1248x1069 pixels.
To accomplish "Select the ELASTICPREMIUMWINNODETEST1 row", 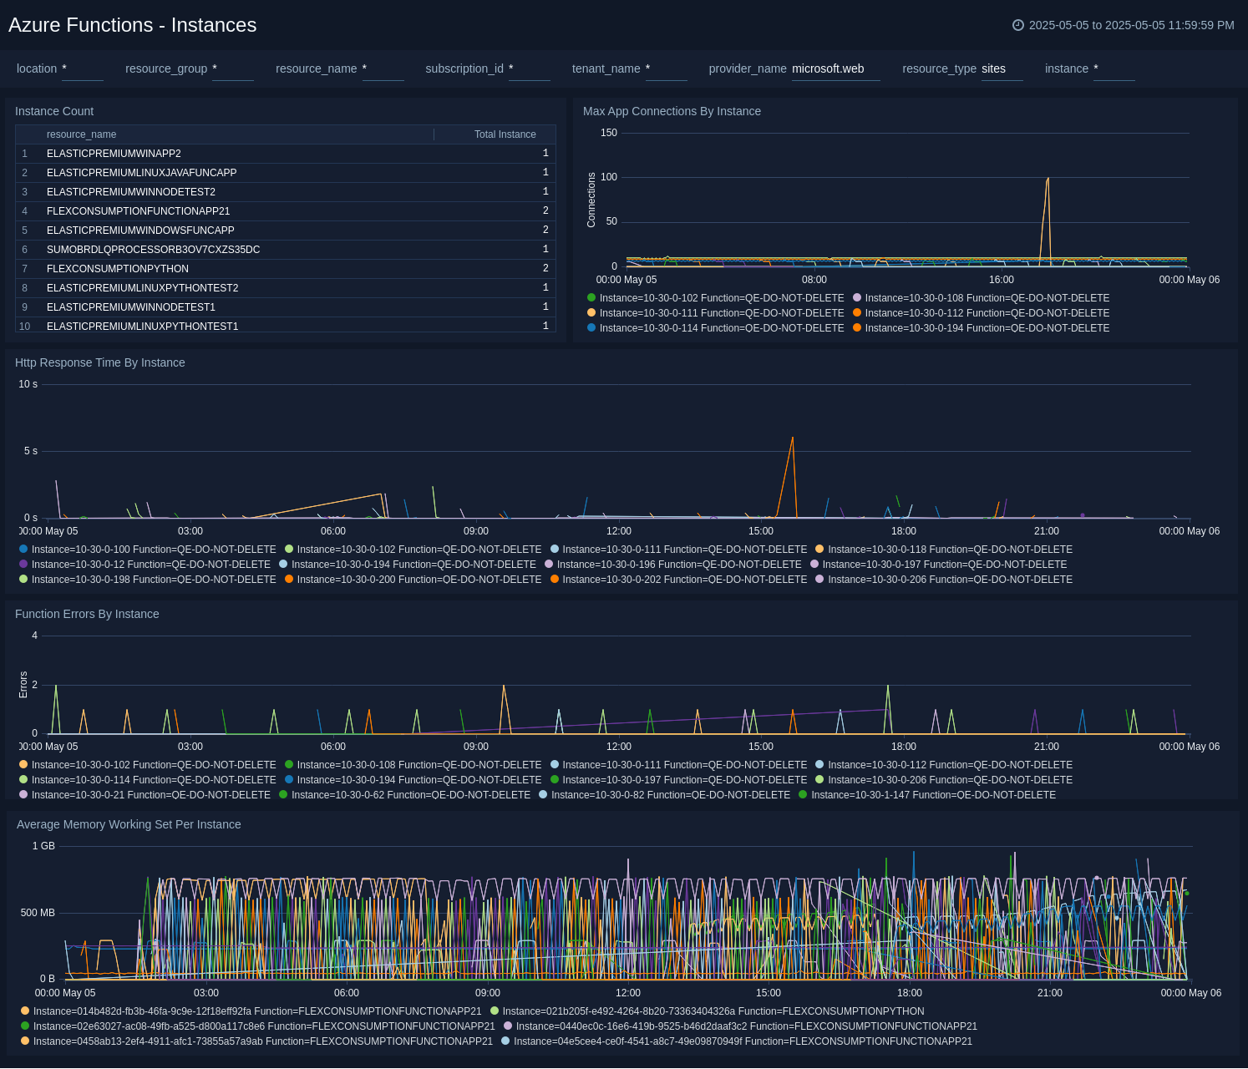I will [286, 307].
